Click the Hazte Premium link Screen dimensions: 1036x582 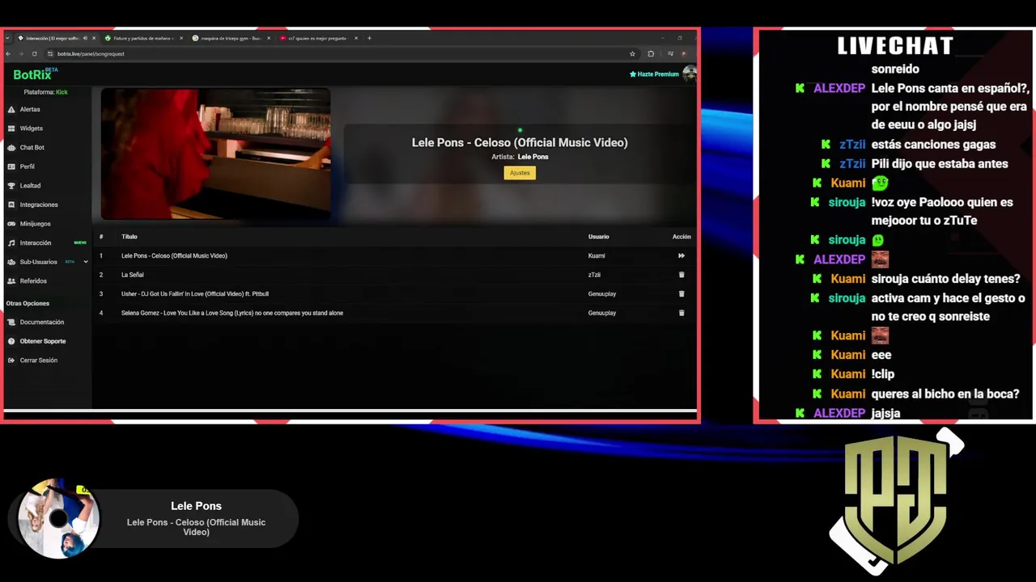pos(654,74)
